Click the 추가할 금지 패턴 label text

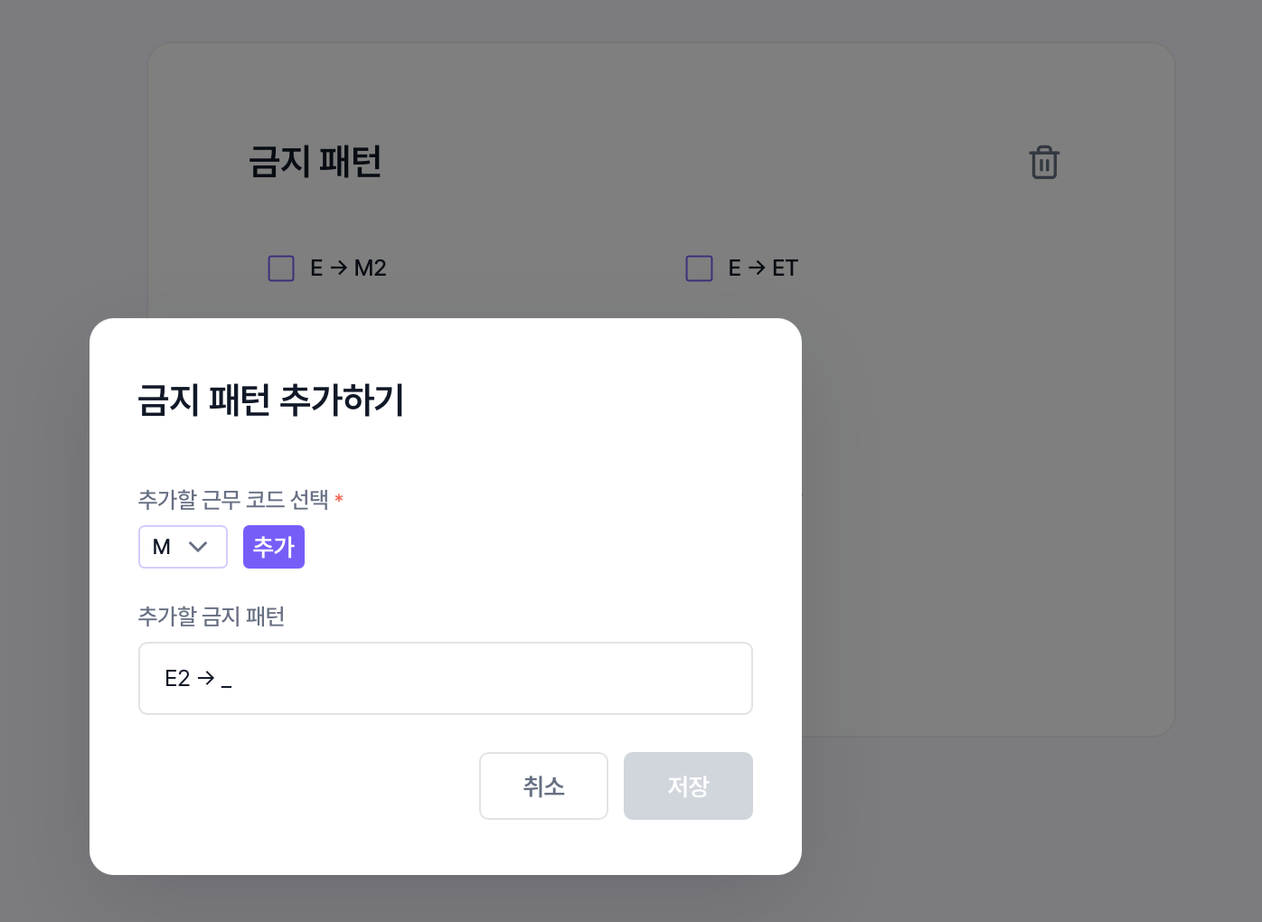point(212,616)
